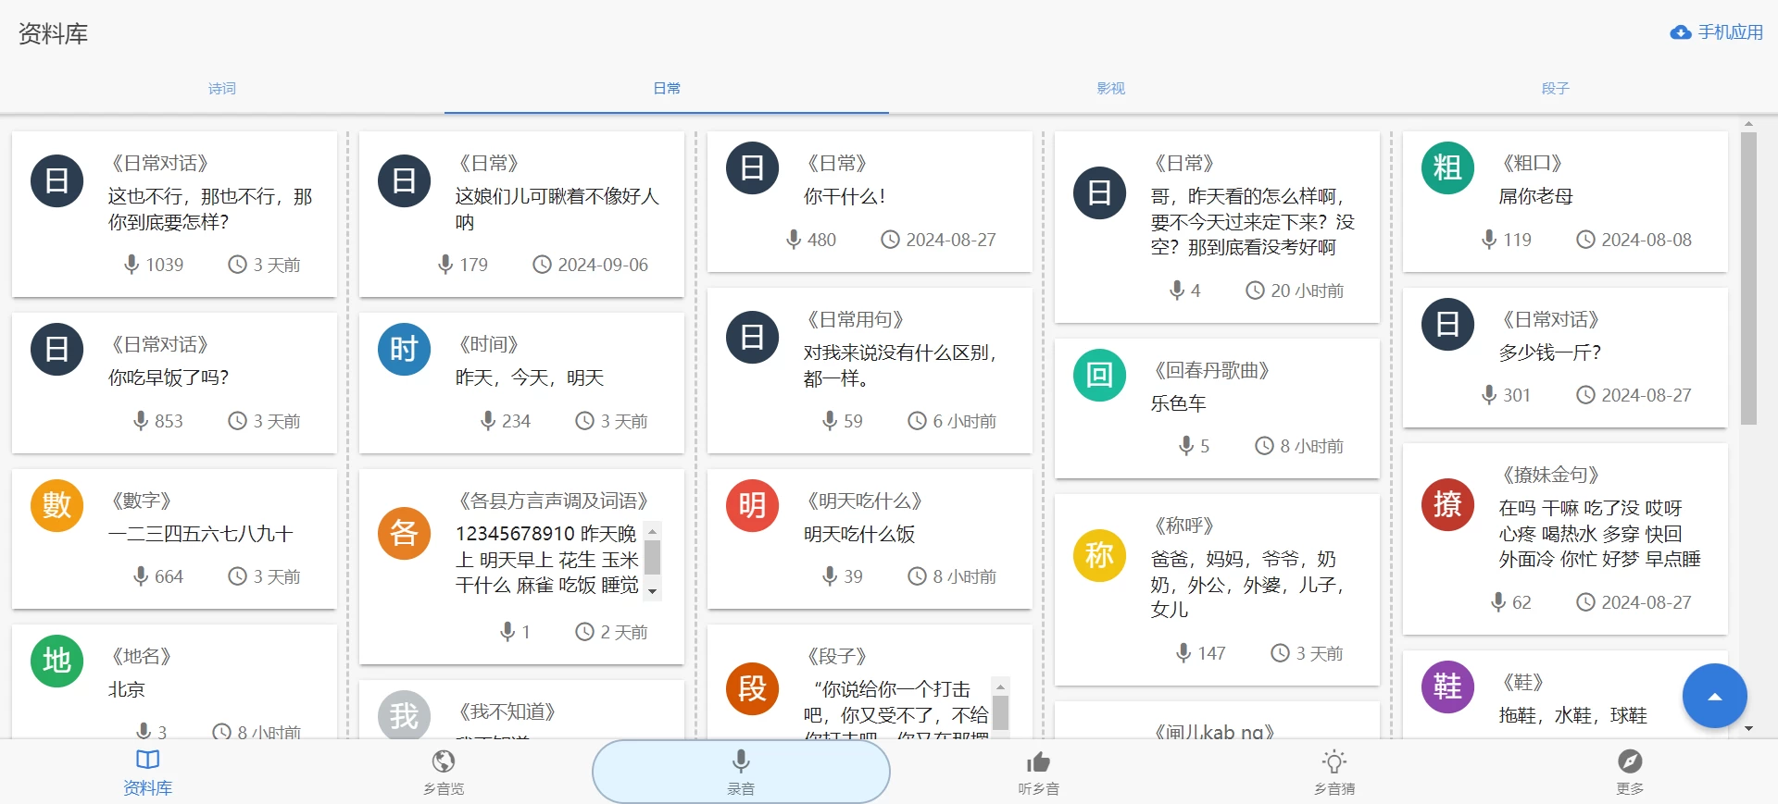Click the 日 avatar of 这也不行 card
Image resolution: width=1778 pixels, height=804 pixels.
pos(57,180)
